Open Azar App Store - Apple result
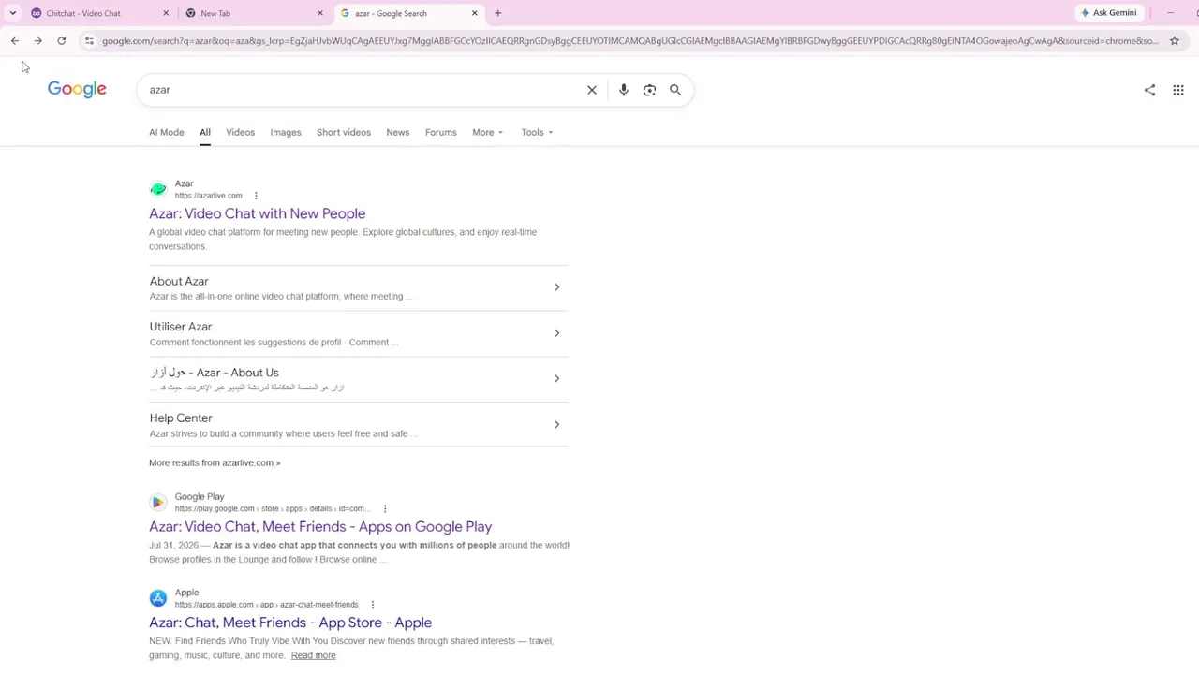The height and width of the screenshot is (674, 1199). pos(290,623)
